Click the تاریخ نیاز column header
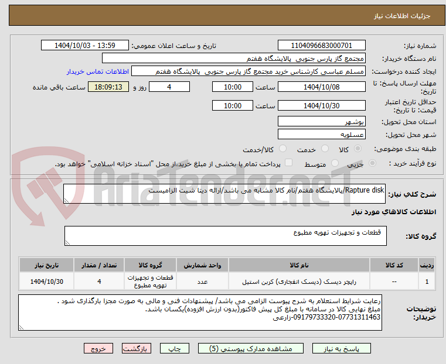Viewport: 446px width, 364px height. pos(47,265)
